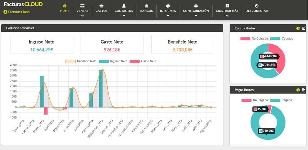The image size is (308, 150).
Task: Click the Facturas Cloud user account link
Action: (x=17, y=12)
